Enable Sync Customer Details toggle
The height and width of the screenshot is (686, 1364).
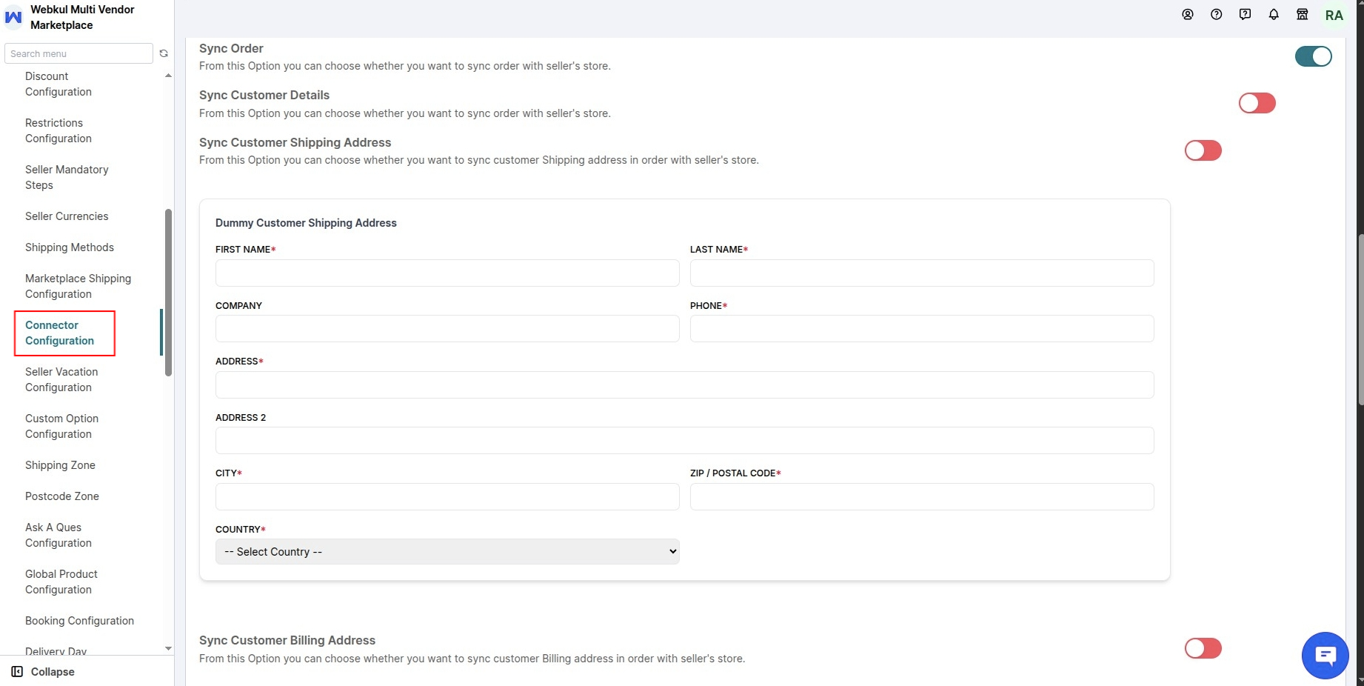(x=1257, y=103)
